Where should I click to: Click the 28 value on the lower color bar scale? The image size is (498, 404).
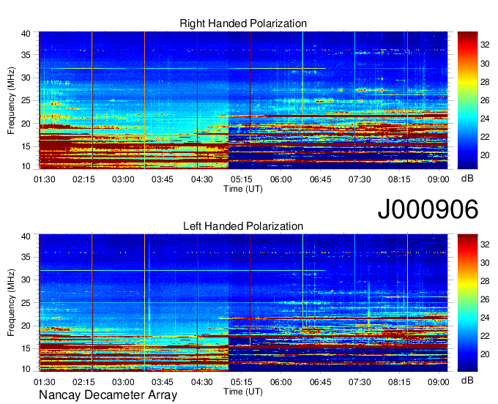(485, 281)
